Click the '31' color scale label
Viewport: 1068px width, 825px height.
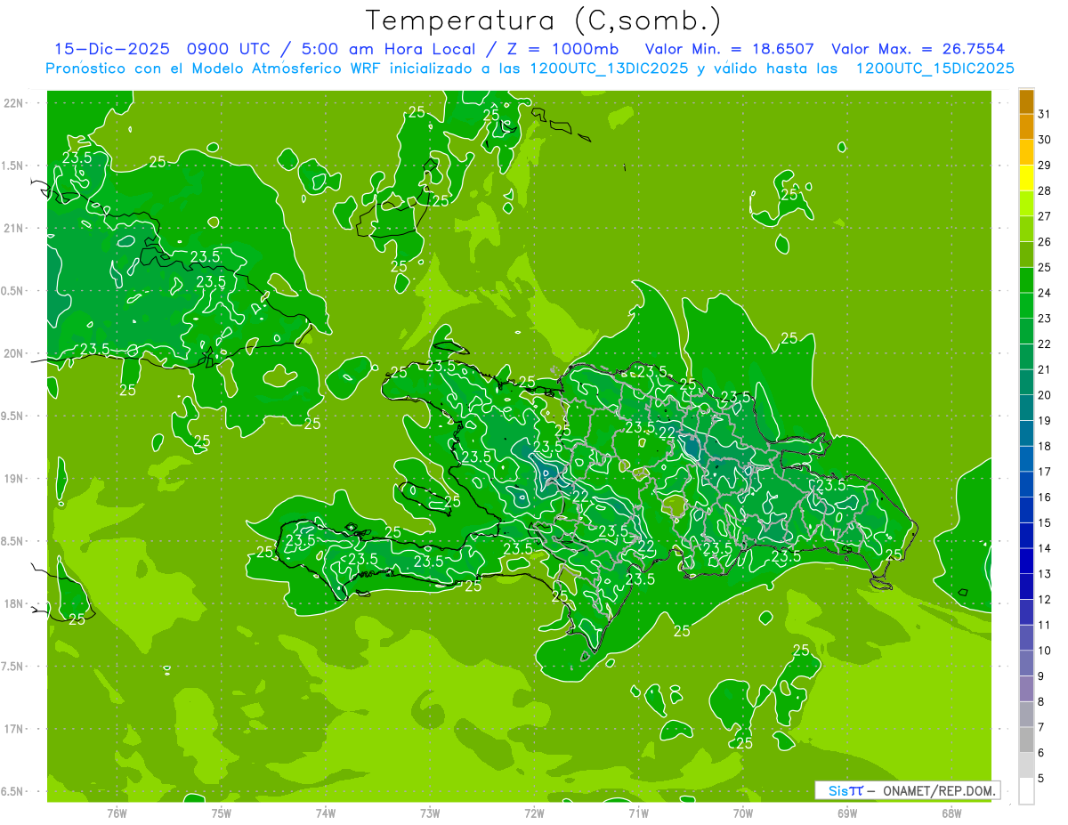[x=1045, y=114]
